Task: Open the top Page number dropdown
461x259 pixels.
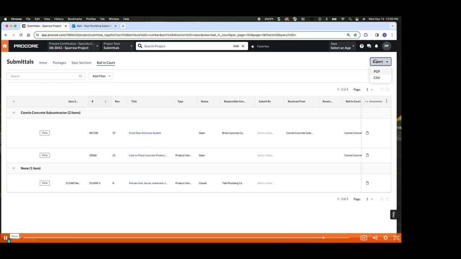Action: (x=370, y=90)
